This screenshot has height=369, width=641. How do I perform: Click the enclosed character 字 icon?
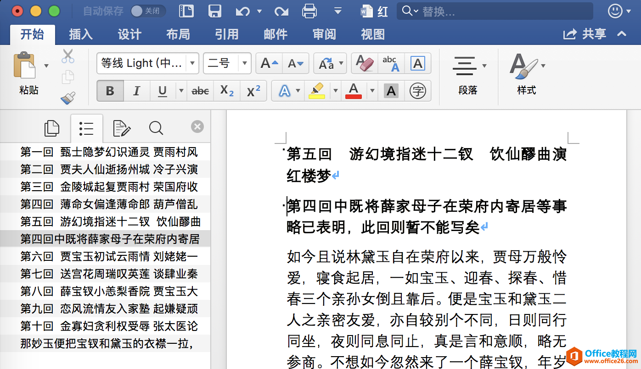tap(417, 91)
